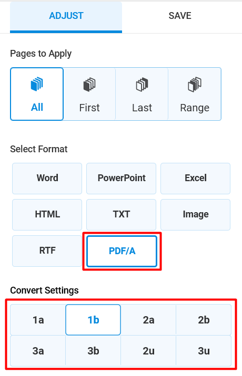Select the 3a conformance level

tap(38, 351)
